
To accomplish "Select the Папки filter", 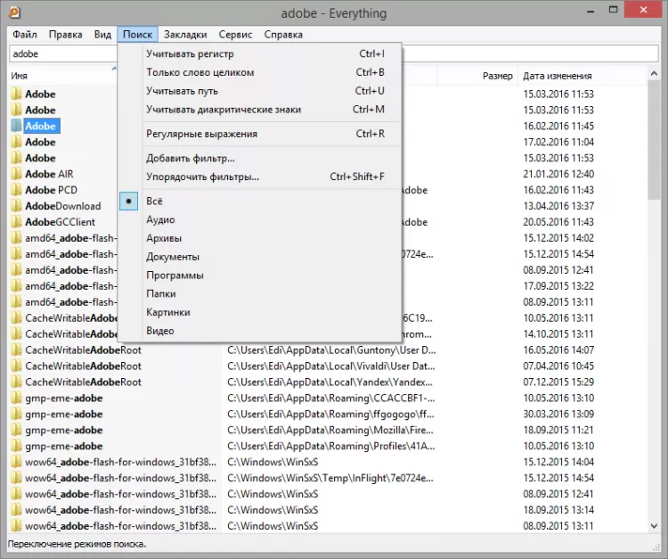I will coord(260,294).
